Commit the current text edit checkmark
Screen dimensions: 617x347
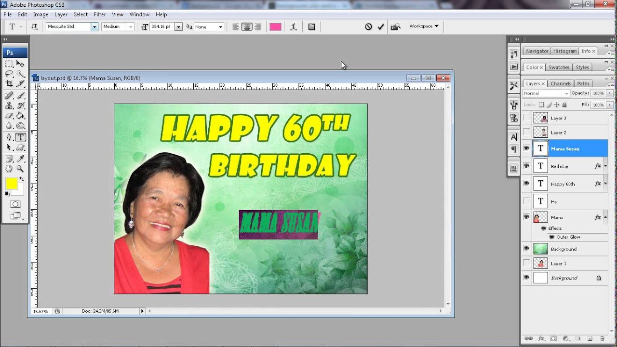[381, 27]
